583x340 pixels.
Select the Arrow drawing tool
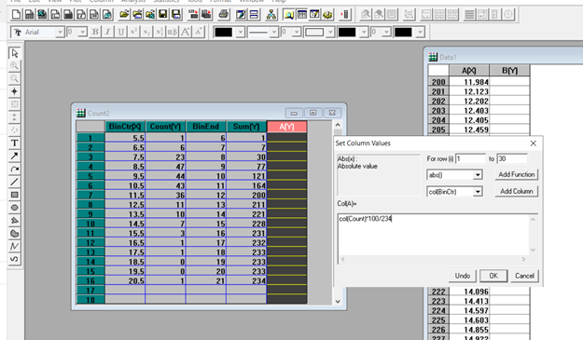pos(15,156)
